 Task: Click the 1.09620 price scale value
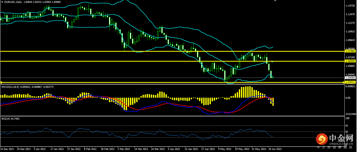pos(351,40)
